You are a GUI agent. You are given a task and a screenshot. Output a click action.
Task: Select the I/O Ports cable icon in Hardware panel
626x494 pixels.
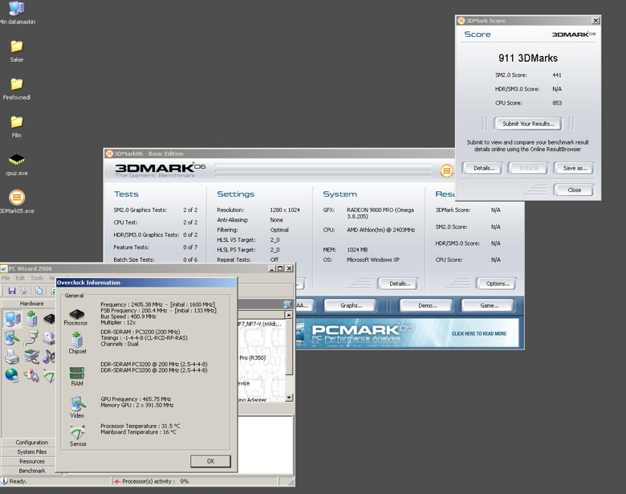[31, 337]
